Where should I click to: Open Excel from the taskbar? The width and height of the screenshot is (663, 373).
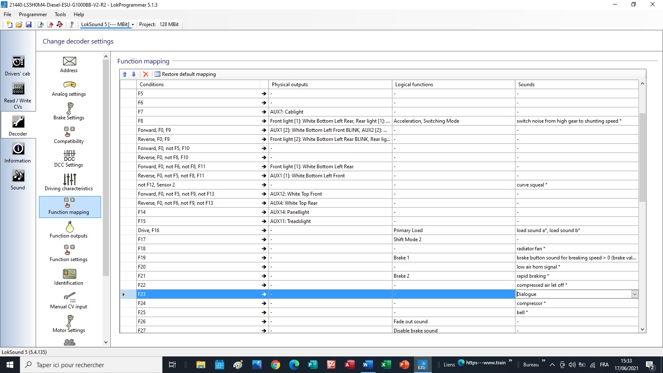pos(385,365)
